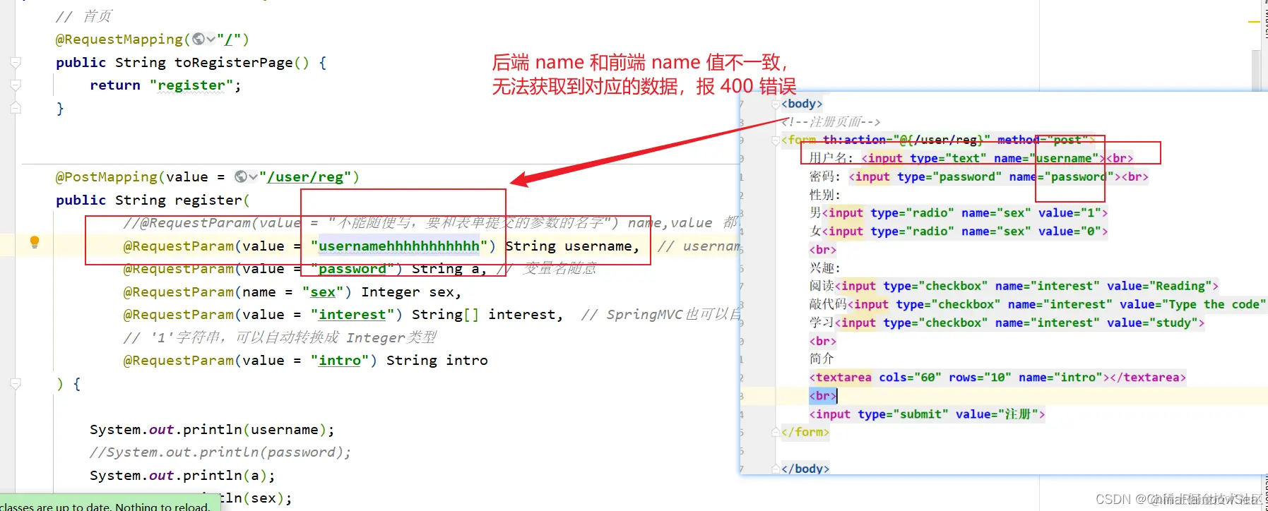
Task: Collapse the <form> tag in the HTML panel
Action: pyautogui.click(x=776, y=140)
